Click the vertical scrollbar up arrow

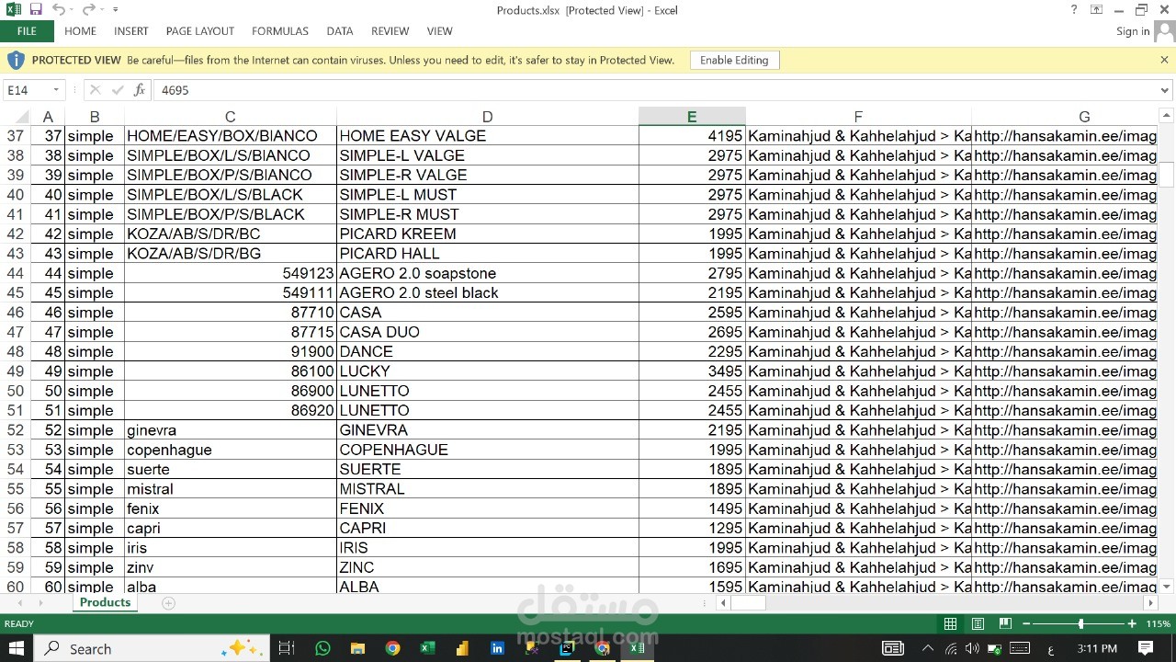[1167, 117]
